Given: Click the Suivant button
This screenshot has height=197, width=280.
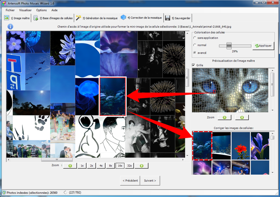Looking at the screenshot, I should pyautogui.click(x=150, y=181).
